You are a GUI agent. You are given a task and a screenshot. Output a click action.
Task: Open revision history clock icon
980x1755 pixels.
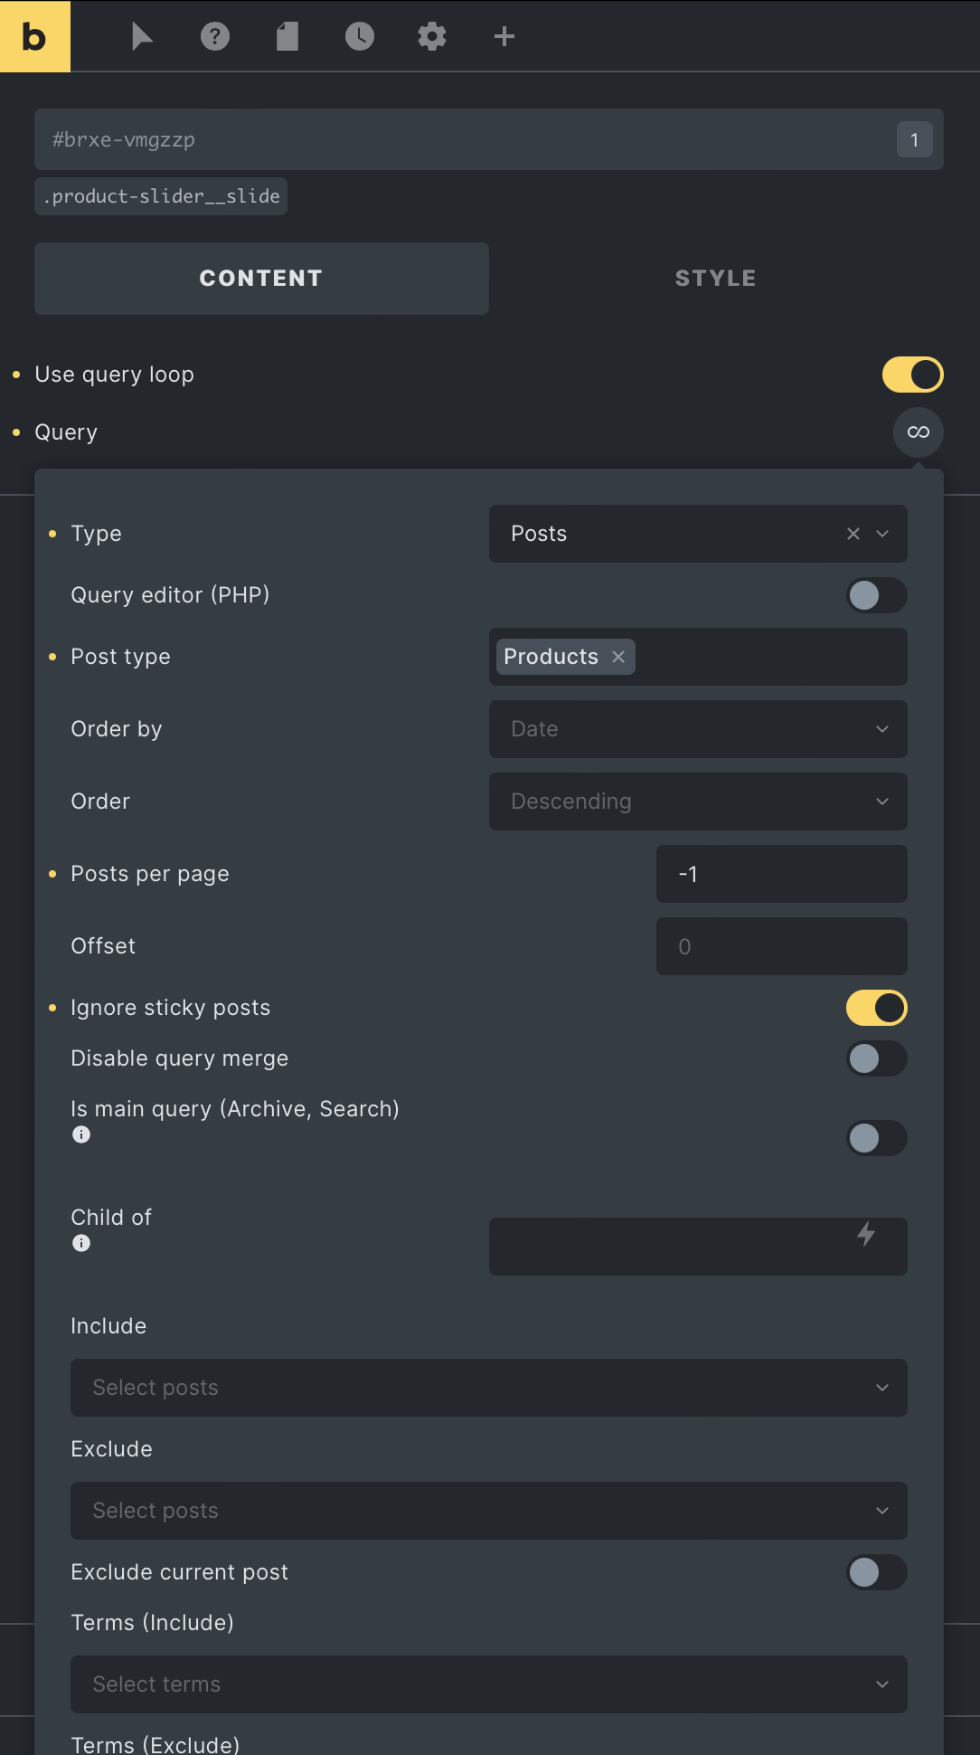(x=360, y=36)
